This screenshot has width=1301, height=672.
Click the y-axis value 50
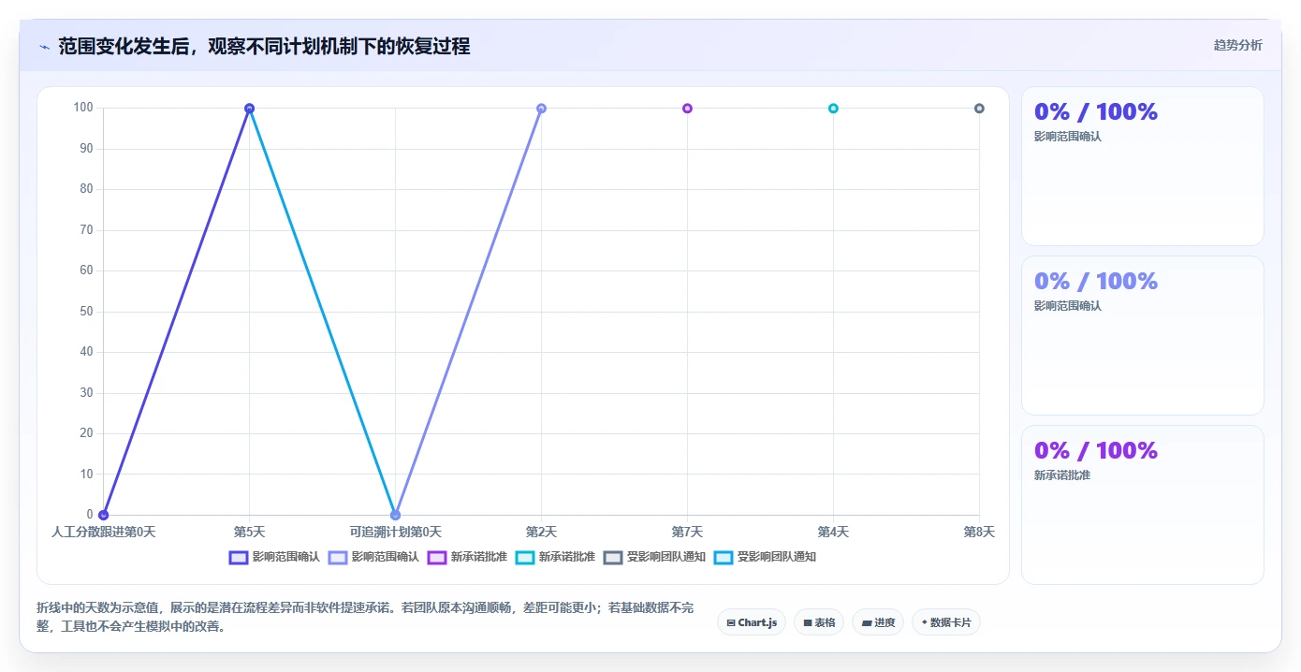pyautogui.click(x=86, y=312)
